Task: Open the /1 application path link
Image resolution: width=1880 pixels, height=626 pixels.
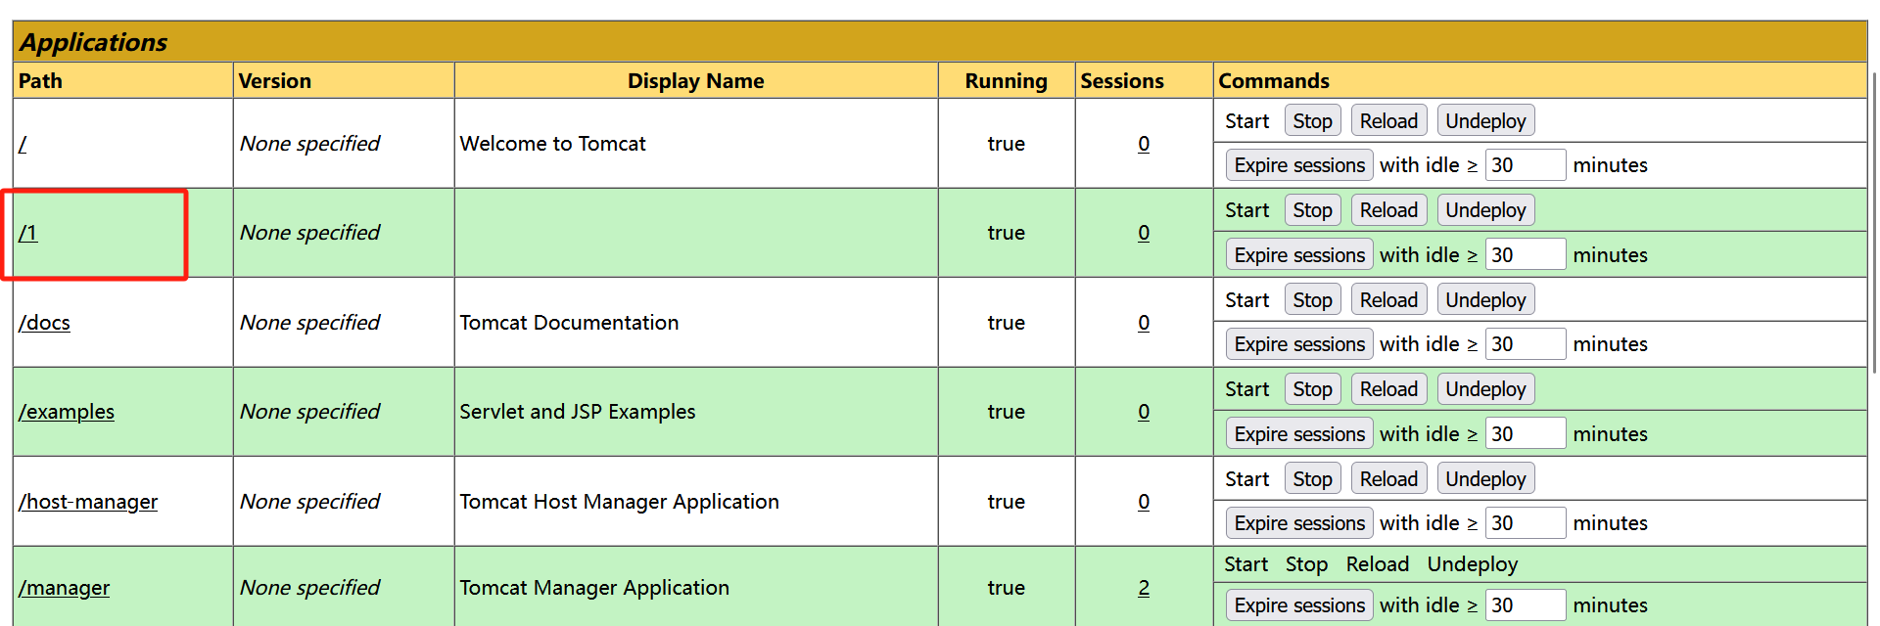Action: (27, 233)
